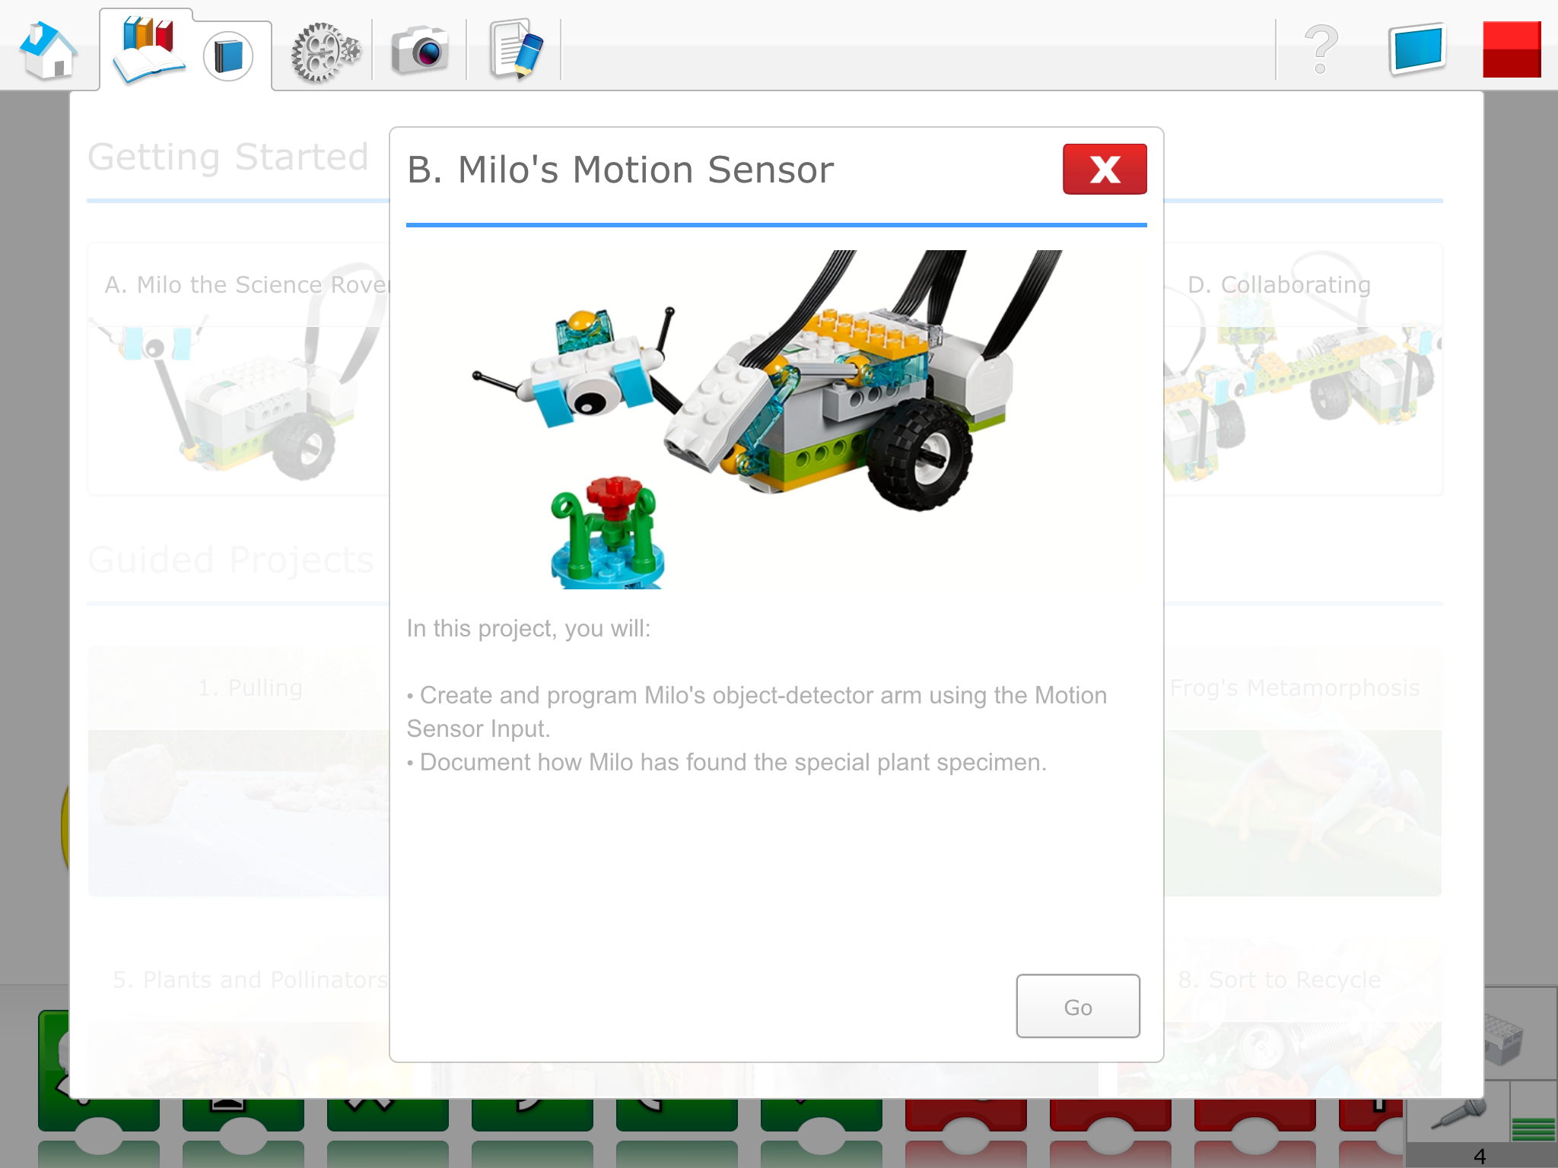Open A. Milo the Science Rover card

pyautogui.click(x=239, y=370)
